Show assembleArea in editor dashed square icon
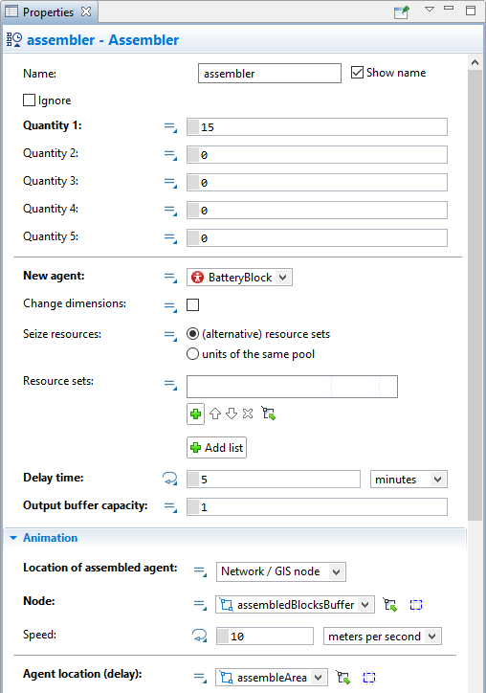 [369, 677]
